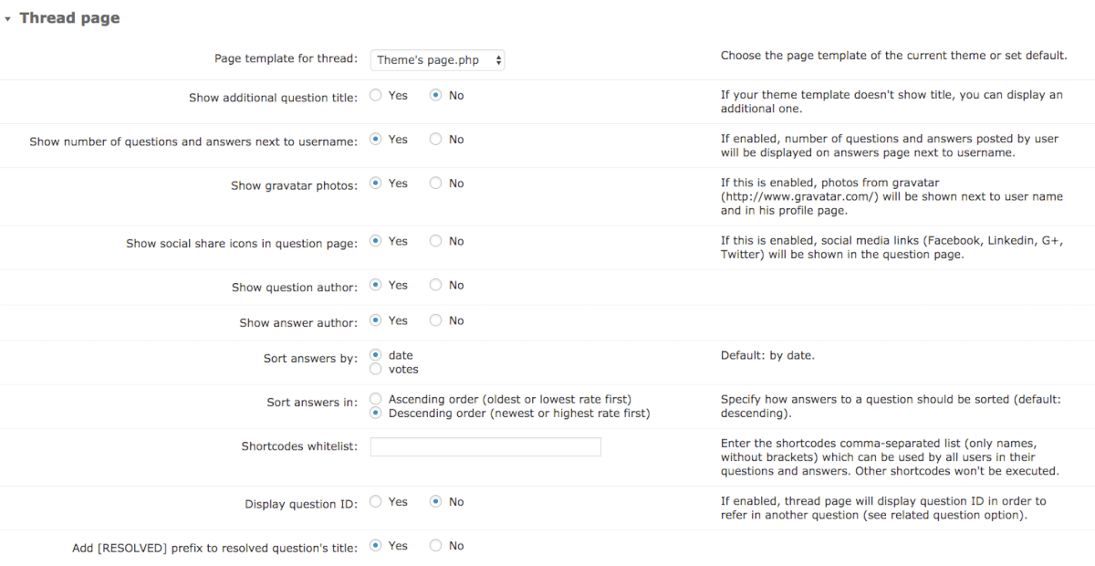Select No for Display question ID
Screen dimensions: 1095x566
(435, 501)
